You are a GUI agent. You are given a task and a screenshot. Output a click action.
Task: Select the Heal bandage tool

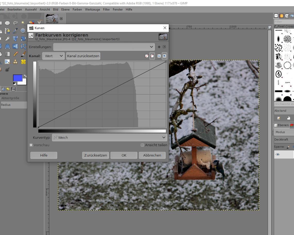23,62
